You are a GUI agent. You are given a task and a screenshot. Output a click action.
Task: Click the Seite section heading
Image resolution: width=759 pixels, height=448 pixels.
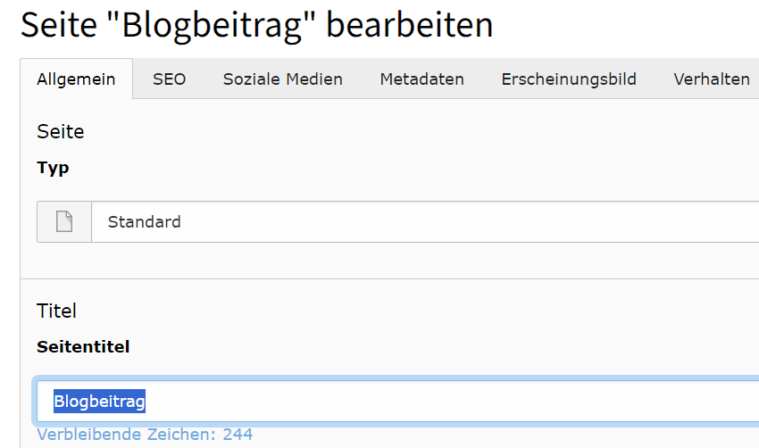61,131
